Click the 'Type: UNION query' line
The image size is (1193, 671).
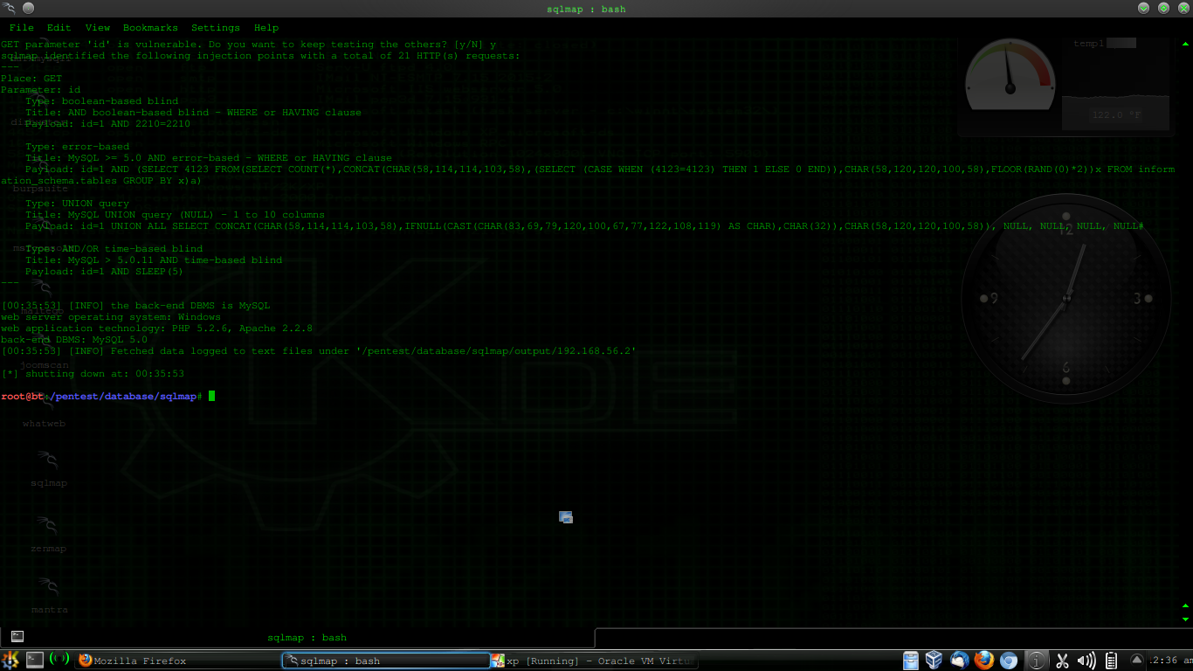(77, 204)
